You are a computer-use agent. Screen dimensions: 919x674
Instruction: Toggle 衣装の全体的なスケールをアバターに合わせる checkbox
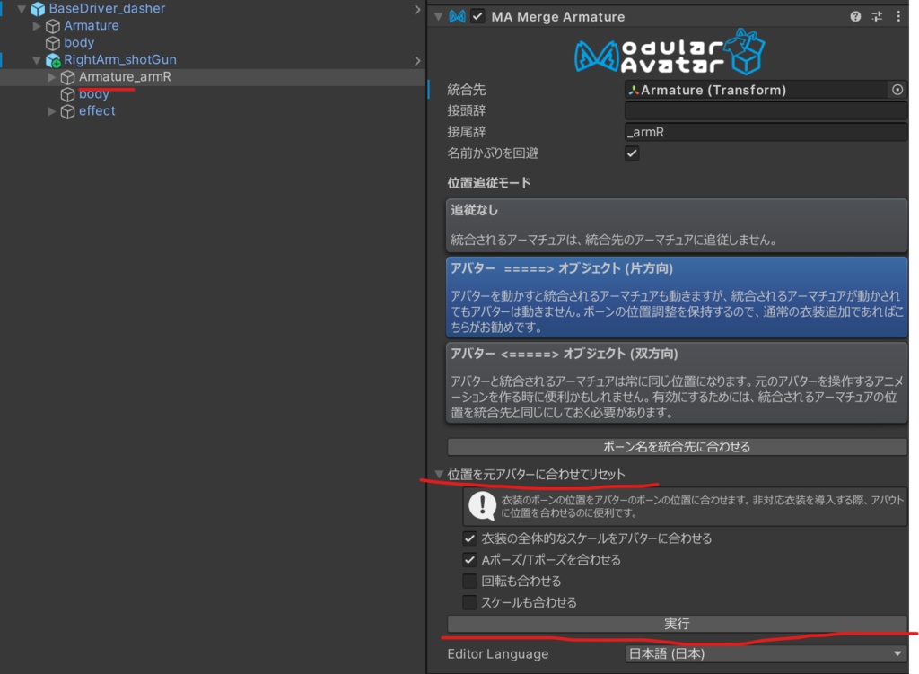coord(469,538)
